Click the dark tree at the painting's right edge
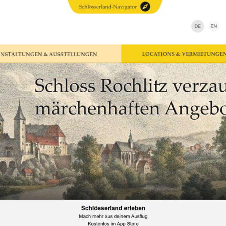The image size is (226, 226). pos(220,142)
